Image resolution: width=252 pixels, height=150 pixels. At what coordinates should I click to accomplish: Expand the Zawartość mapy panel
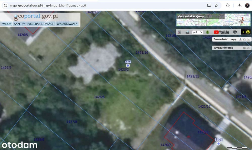tap(244, 39)
